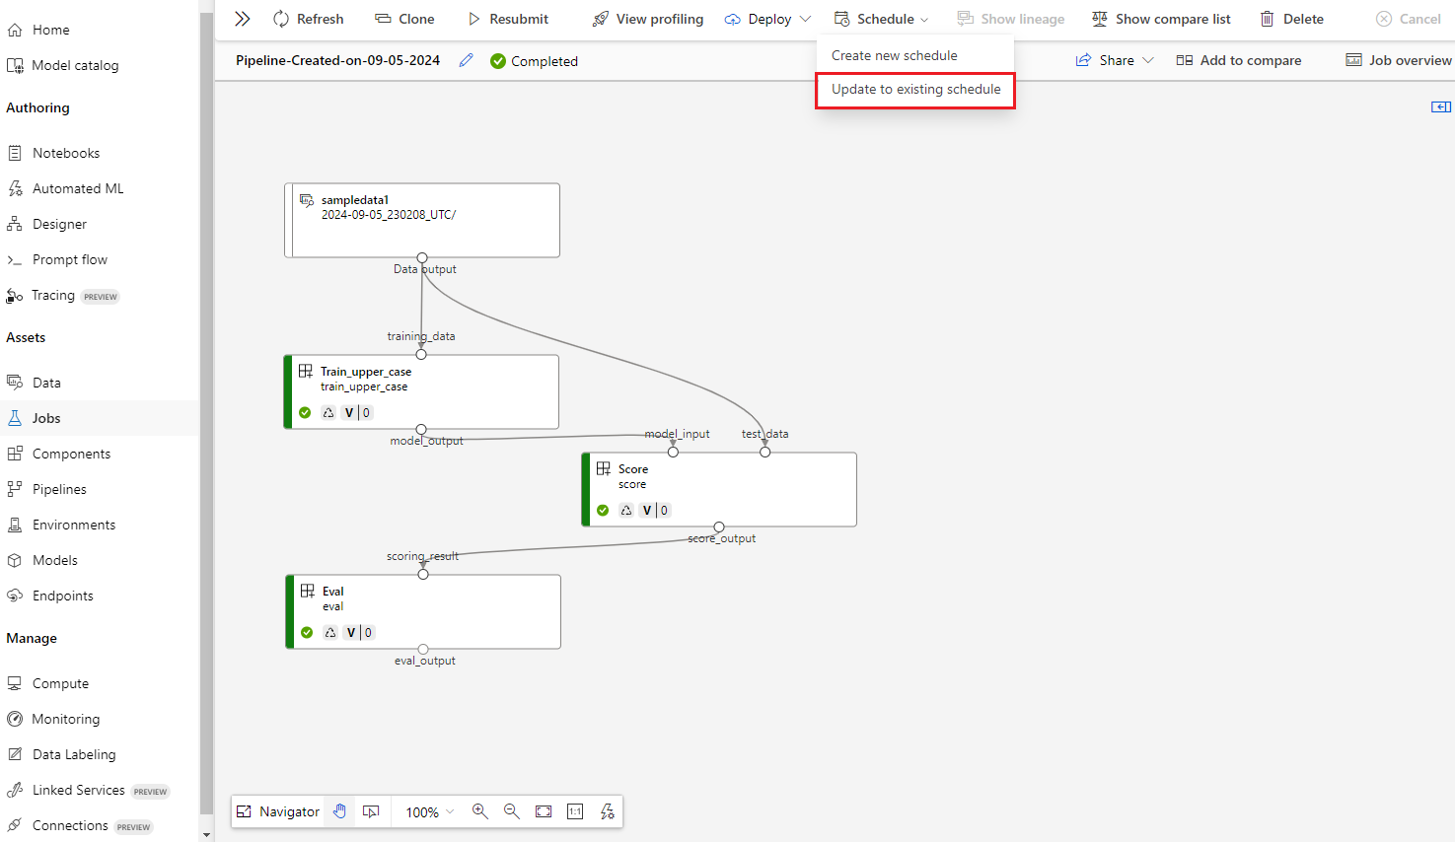Click the model_output port
Image resolution: width=1455 pixels, height=842 pixels.
click(x=421, y=430)
